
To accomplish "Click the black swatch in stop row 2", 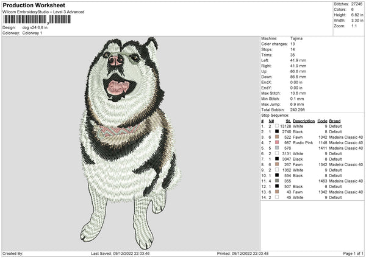I will click(x=277, y=131).
